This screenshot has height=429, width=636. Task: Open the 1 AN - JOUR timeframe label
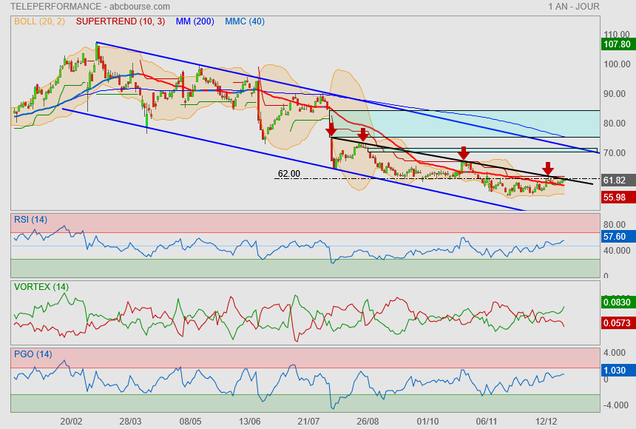coord(573,7)
